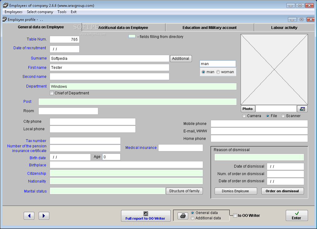
Task: Click the Post directory field
Action: click(x=138, y=102)
